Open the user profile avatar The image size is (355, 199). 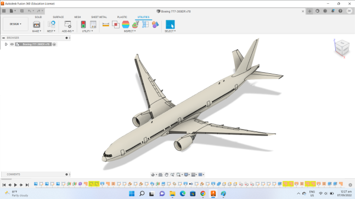349,11
